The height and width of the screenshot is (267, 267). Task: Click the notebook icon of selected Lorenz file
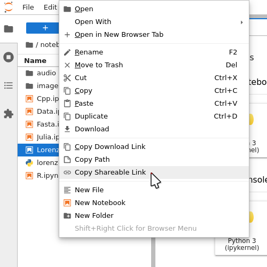(x=29, y=150)
